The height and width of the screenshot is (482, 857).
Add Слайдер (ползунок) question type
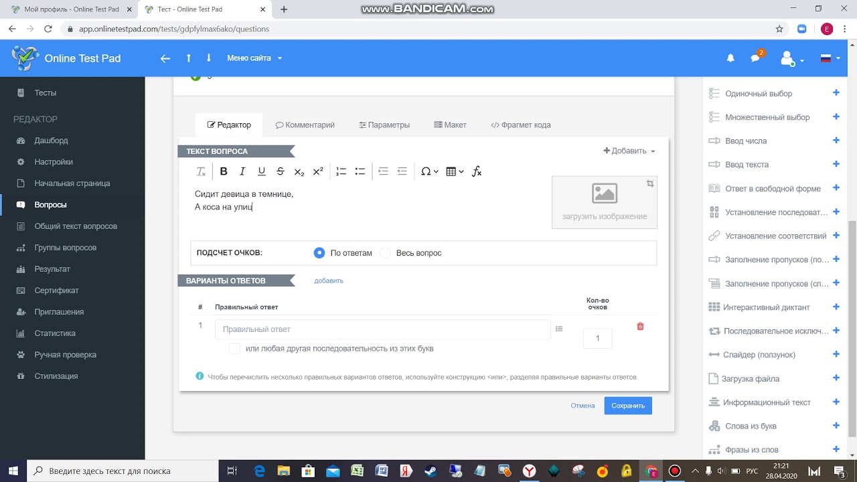click(x=836, y=354)
